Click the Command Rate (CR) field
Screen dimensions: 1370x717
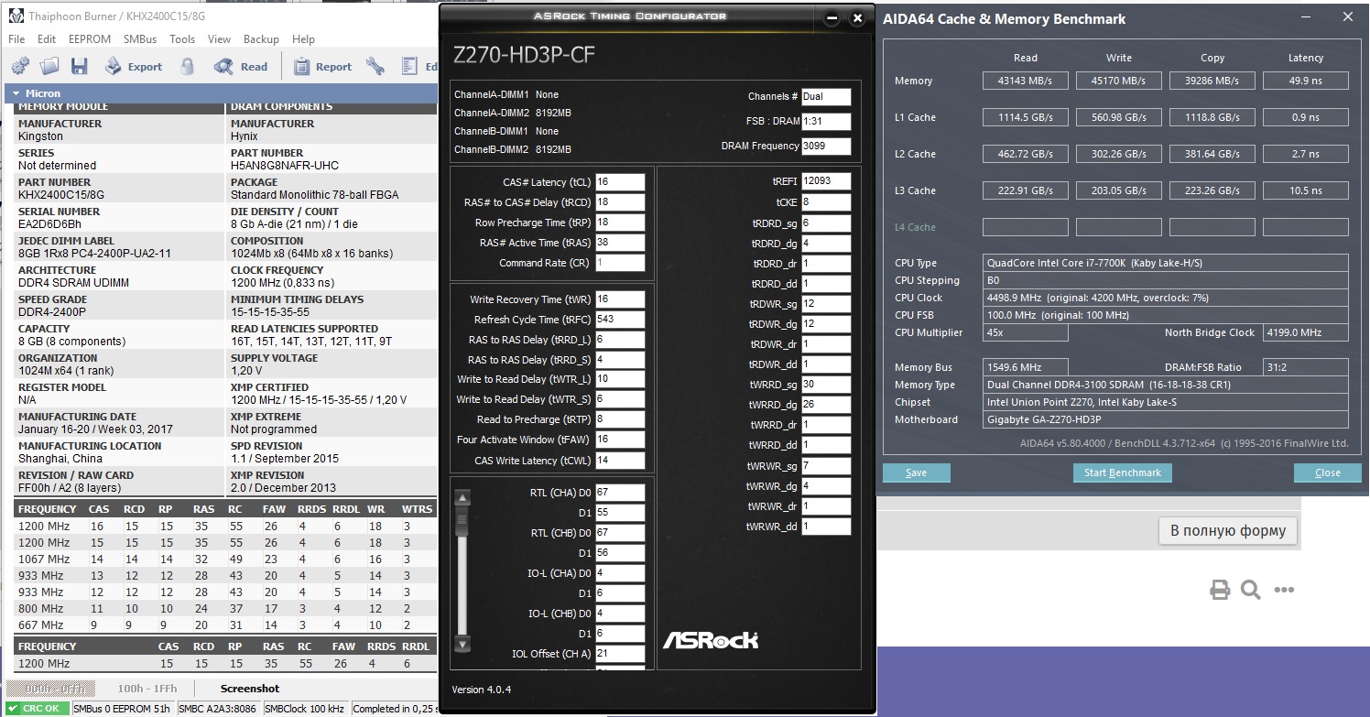(620, 263)
